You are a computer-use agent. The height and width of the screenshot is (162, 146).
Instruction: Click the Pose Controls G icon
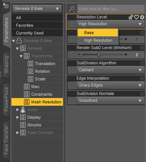click(23, 133)
